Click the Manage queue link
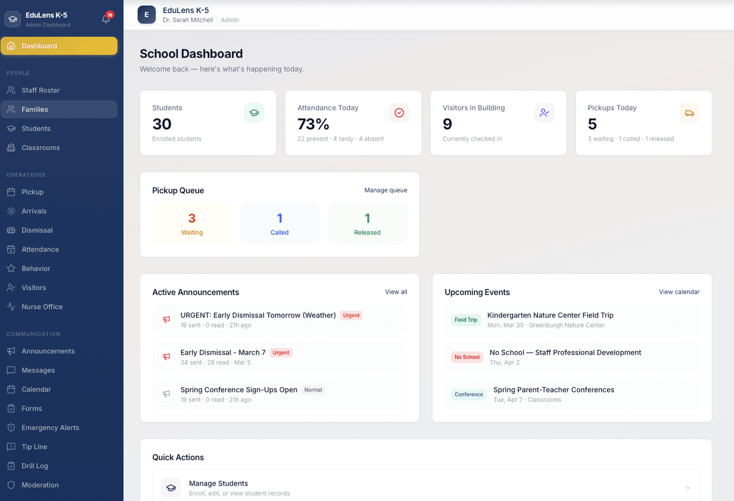This screenshot has height=501, width=734. coord(385,190)
